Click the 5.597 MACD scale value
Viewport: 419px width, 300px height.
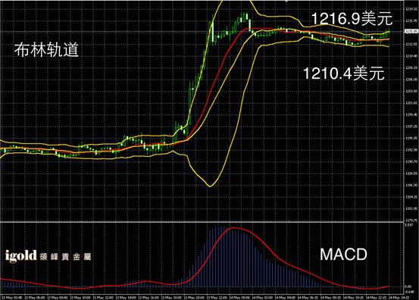(x=409, y=225)
